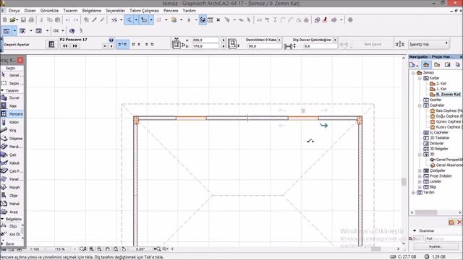Click the new document icon
Viewport: 463px width, 260px height.
[5, 20]
